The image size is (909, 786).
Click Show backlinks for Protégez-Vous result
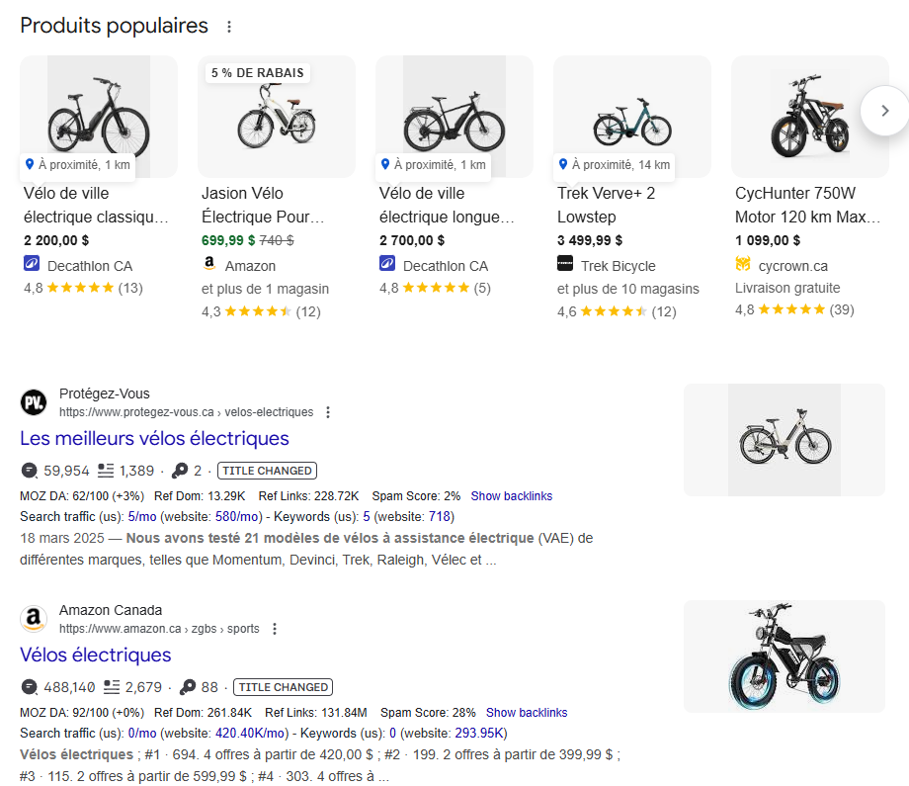point(511,496)
